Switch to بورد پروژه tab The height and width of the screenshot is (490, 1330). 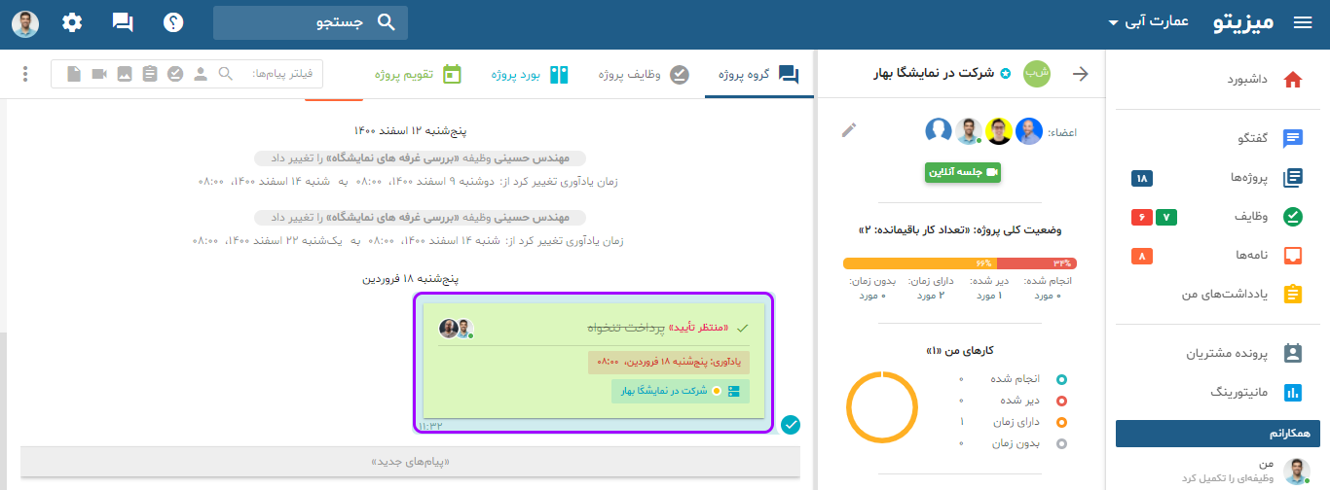531,74
